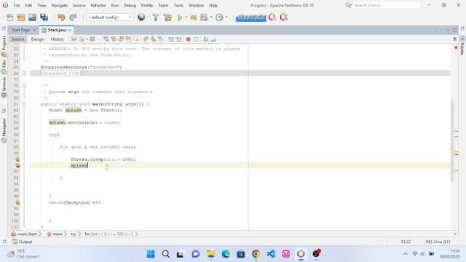Click the Profile Project icon
466x262 pixels.
(204, 17)
